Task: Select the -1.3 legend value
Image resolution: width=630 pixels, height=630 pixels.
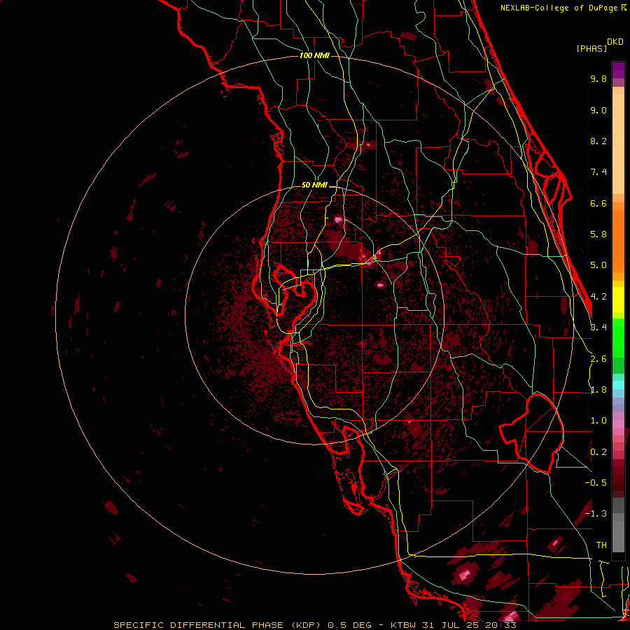Action: click(x=596, y=514)
